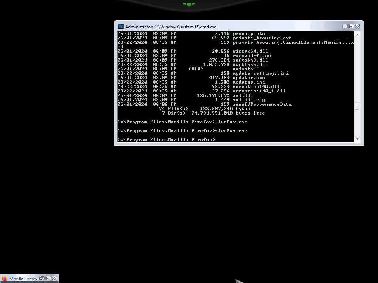The image size is (378, 283).
Task: Close the minimized Mozilla Firefox window
Action: click(x=55, y=279)
